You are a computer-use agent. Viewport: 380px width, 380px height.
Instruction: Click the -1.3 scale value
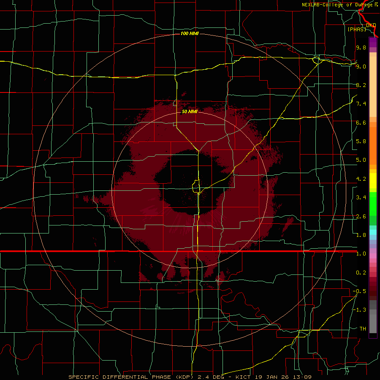pos(359,310)
